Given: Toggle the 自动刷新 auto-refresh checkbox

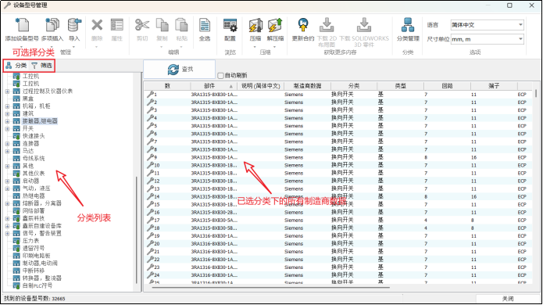Looking at the screenshot, I should pos(220,76).
